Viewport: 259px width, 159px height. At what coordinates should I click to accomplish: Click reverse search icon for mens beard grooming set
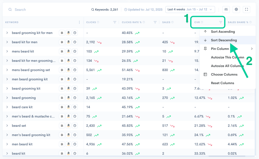(62, 70)
